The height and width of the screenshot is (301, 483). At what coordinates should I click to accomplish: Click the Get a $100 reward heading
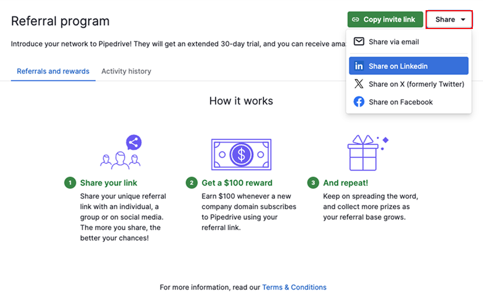237,183
